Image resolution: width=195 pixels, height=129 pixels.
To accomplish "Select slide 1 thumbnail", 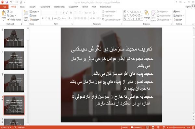I will (14, 38).
